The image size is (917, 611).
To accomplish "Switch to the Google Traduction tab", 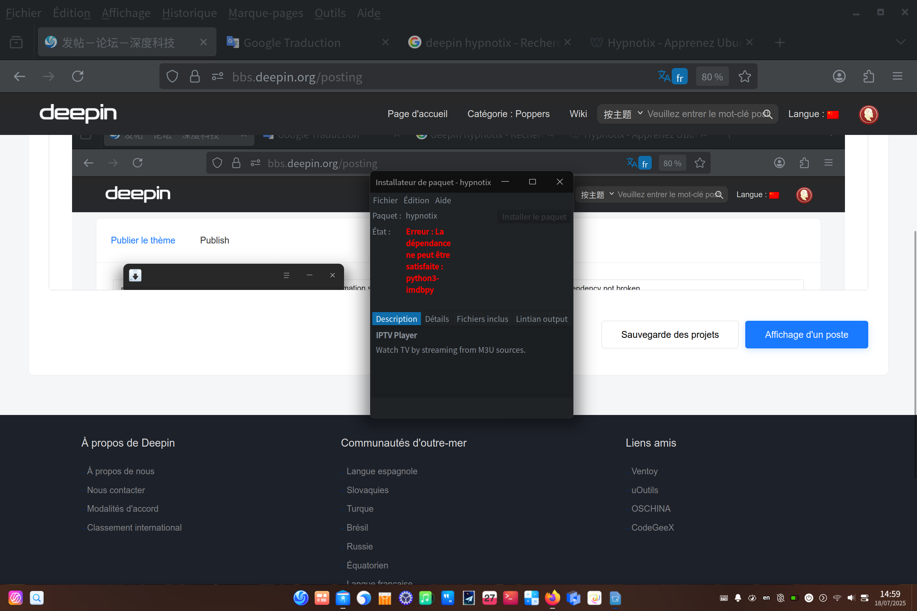I will pyautogui.click(x=308, y=42).
